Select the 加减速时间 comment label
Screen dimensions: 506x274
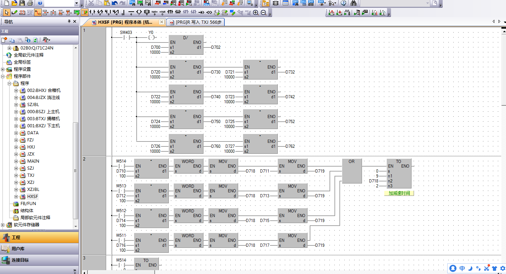(x=399, y=193)
